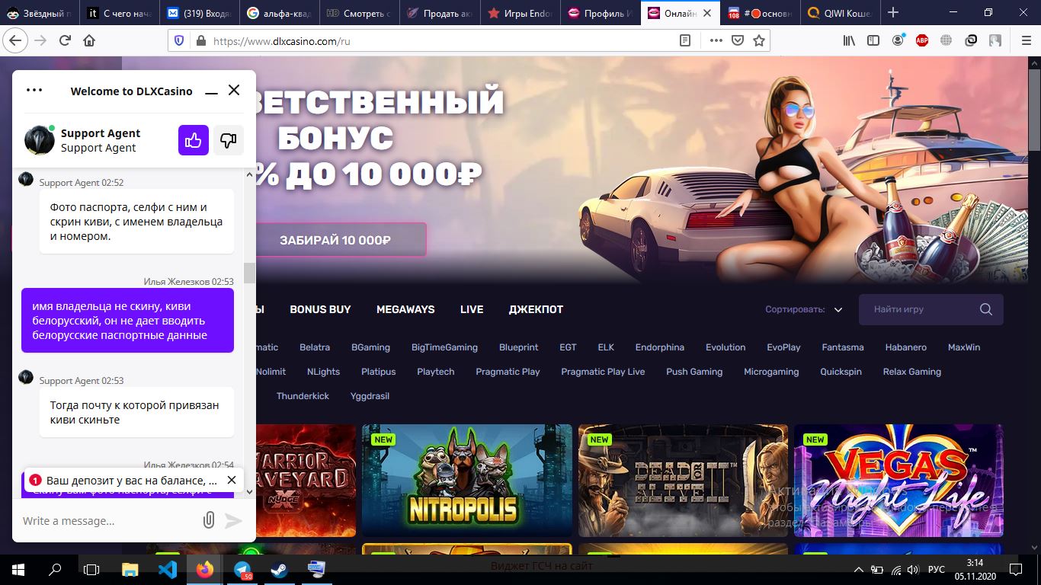Expand Сортировать dropdown
This screenshot has height=585, width=1041.
point(804,309)
